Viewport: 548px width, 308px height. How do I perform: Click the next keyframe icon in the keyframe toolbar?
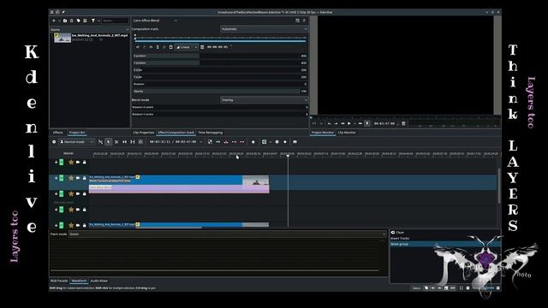coord(151,47)
